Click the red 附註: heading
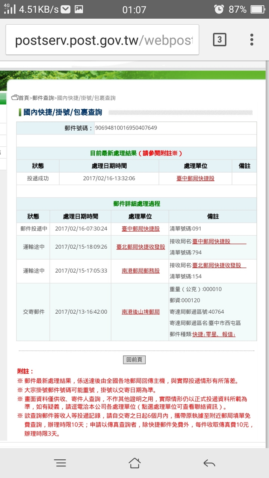 click(x=25, y=371)
